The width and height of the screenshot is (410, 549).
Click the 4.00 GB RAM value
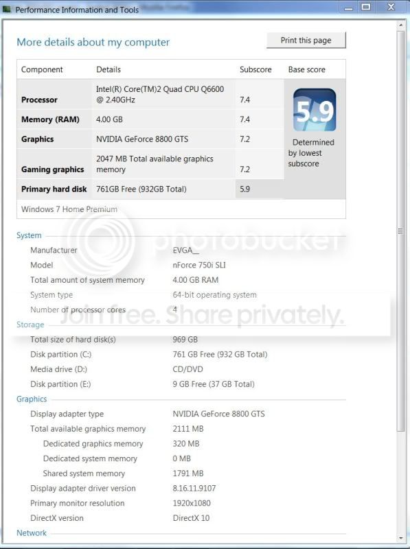click(196, 280)
